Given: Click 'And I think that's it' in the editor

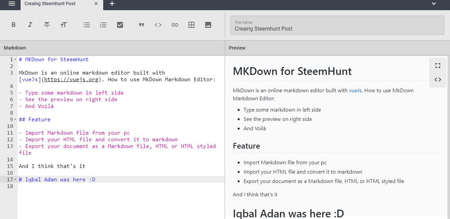Looking at the screenshot, I should (x=52, y=166).
